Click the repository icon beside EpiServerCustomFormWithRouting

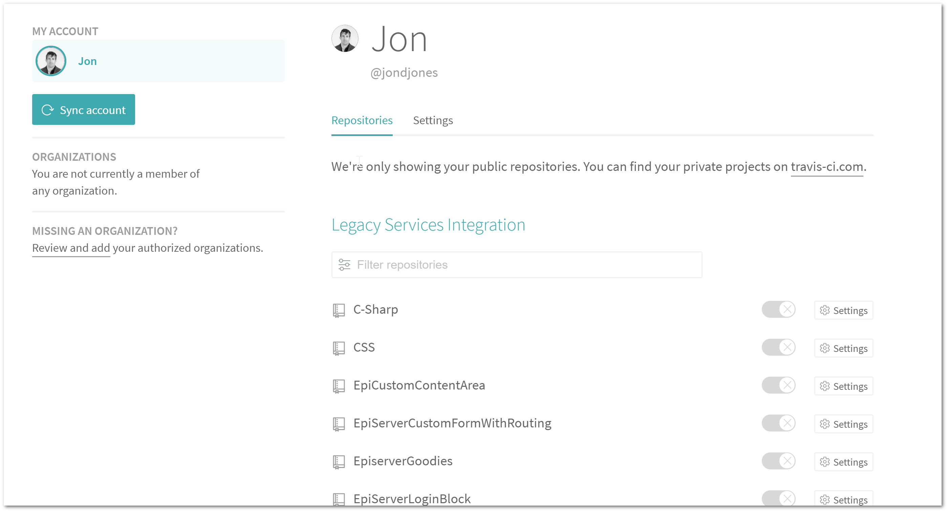pyautogui.click(x=339, y=424)
